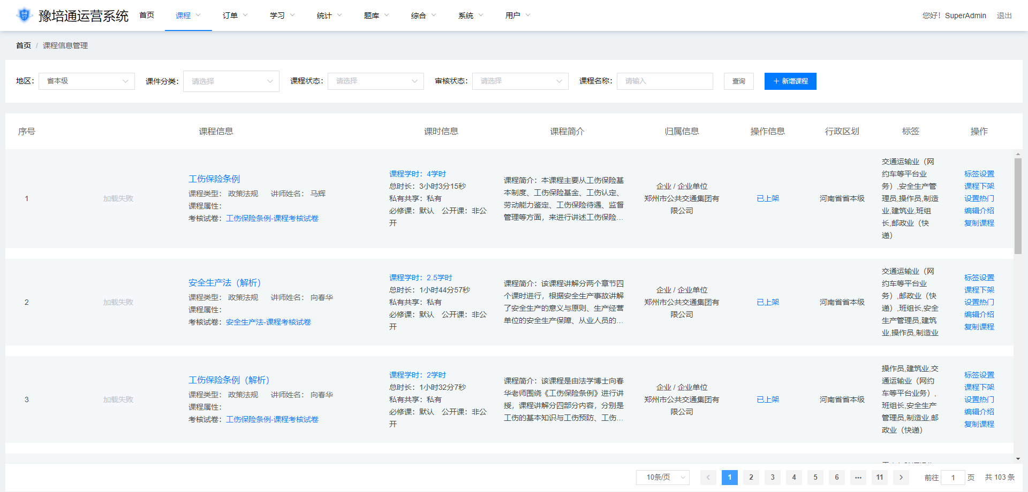
Task: Click the 新增课程 button
Action: click(x=790, y=81)
